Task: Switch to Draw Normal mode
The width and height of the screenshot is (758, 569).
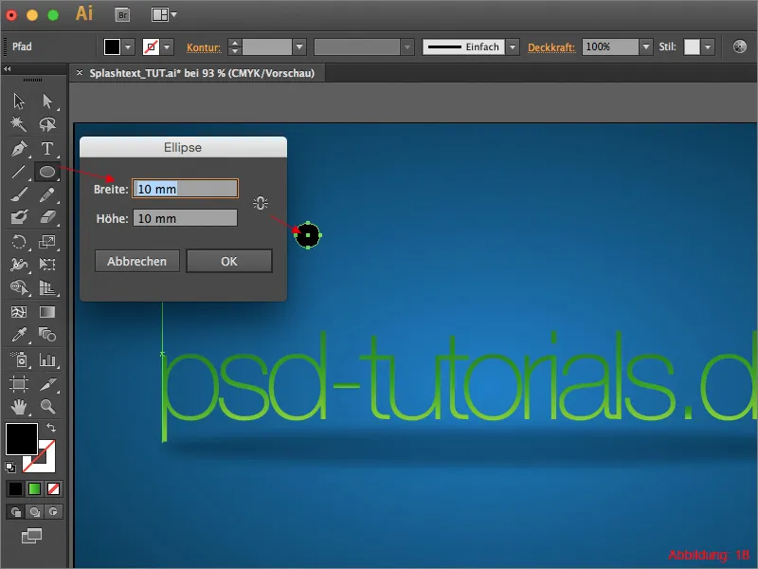Action: pos(16,511)
